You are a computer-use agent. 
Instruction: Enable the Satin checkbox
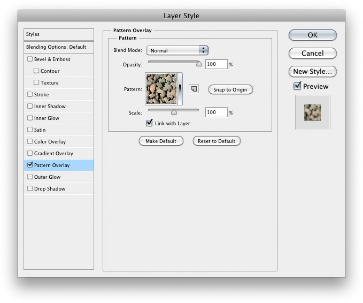30,130
